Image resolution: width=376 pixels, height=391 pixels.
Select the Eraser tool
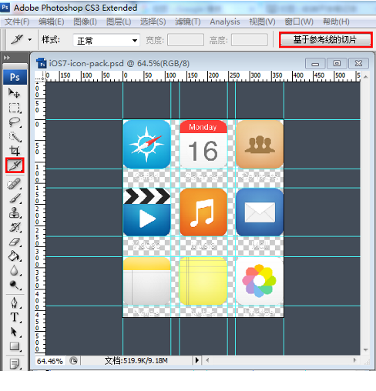coord(14,242)
